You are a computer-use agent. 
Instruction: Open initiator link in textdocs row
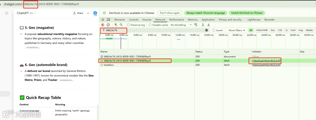point(267,65)
